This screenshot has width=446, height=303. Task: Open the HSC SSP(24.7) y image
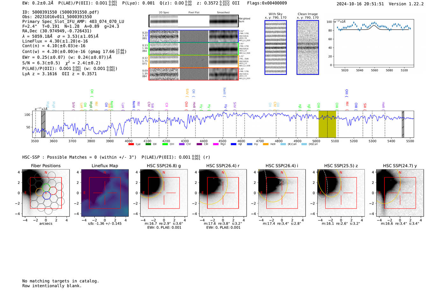[x=400, y=193]
